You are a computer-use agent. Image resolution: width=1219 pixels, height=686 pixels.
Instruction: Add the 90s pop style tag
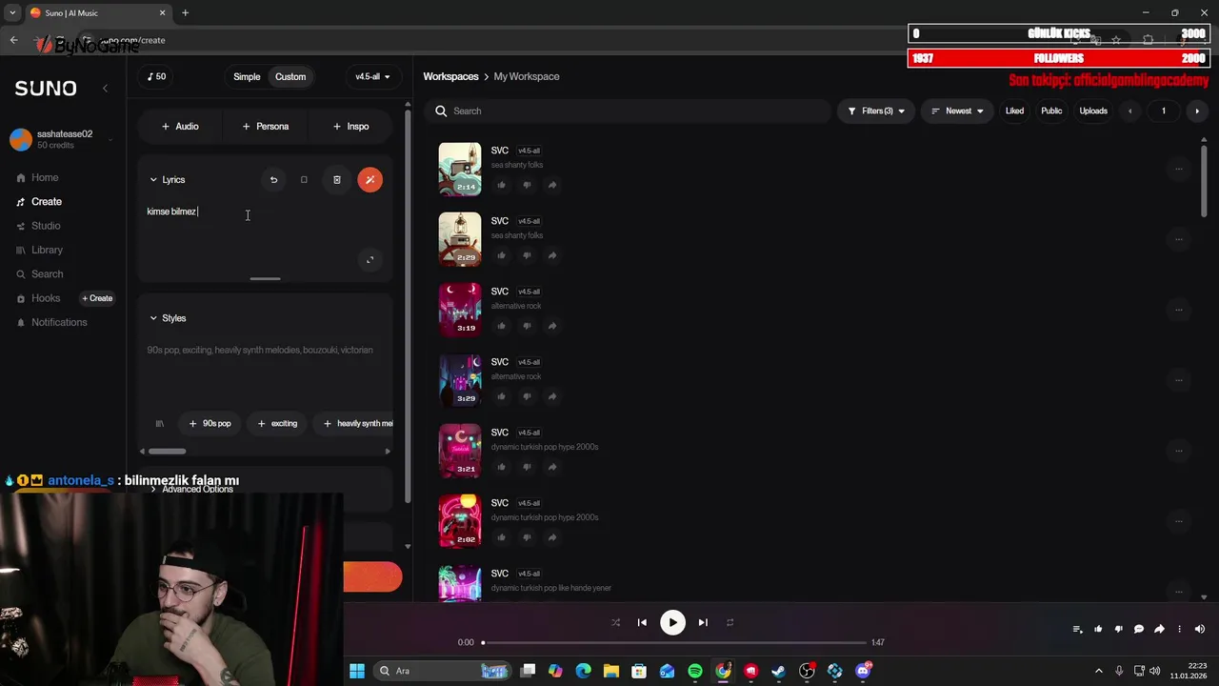[x=210, y=423]
